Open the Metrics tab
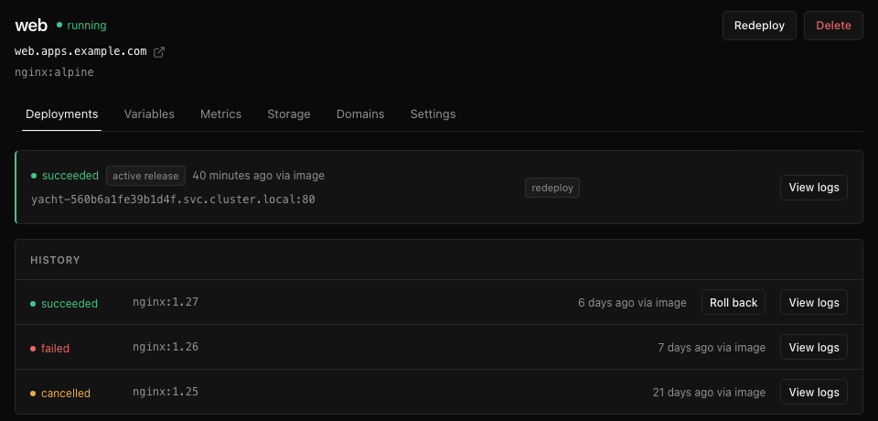This screenshot has height=421, width=878. 220,113
